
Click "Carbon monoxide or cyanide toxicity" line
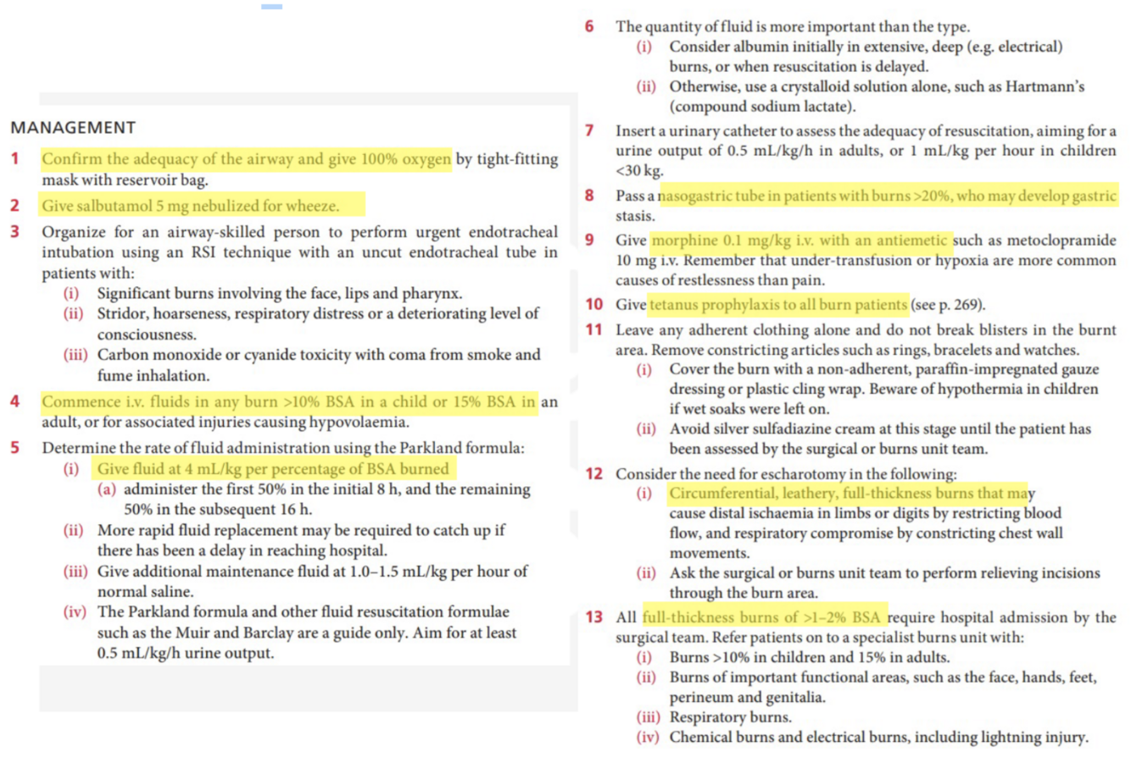[319, 355]
